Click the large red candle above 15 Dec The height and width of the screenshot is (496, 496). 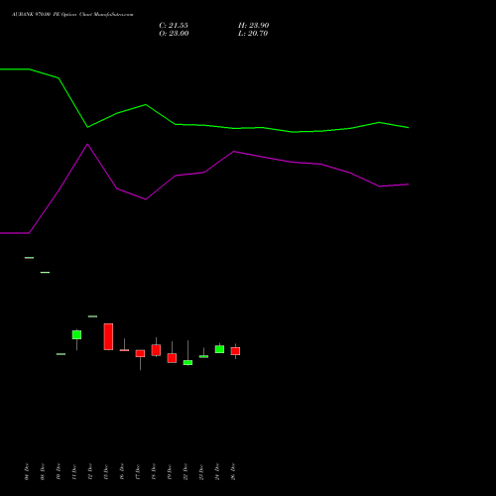(108, 336)
